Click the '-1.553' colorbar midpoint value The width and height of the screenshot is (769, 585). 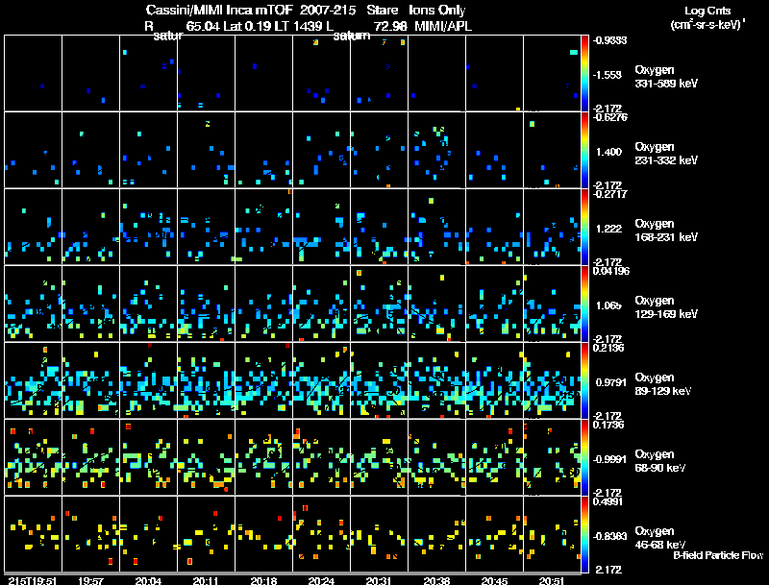point(608,75)
